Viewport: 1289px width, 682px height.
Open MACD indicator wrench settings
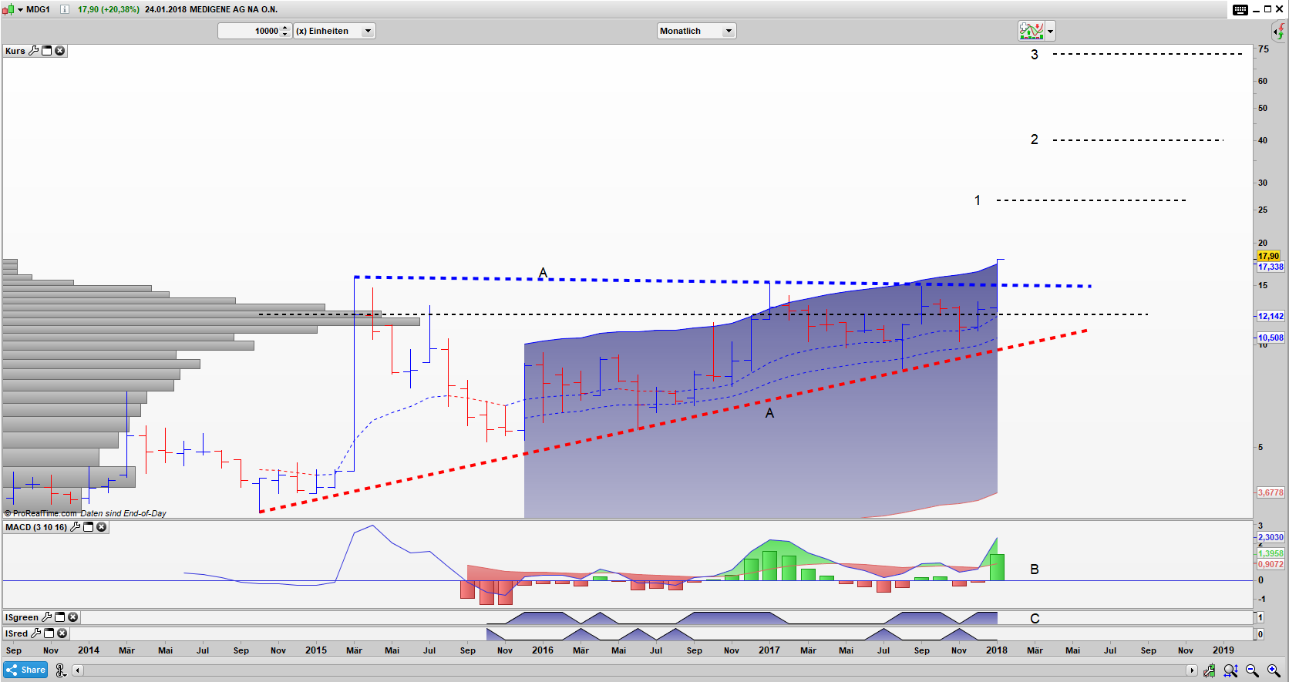tap(75, 527)
